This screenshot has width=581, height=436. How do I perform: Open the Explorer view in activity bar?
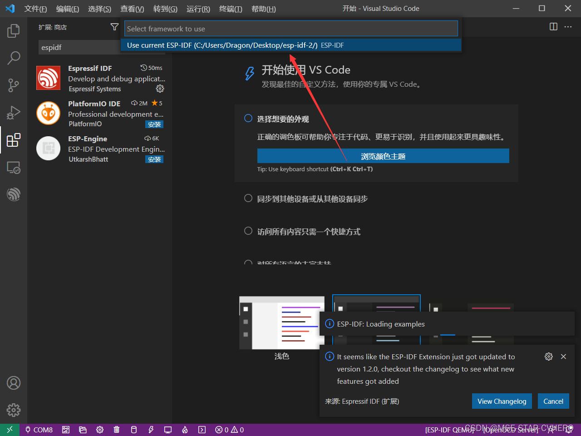pos(14,31)
